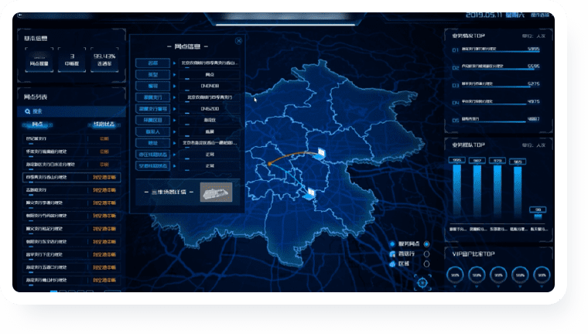Screen dimensions: 588x334
Task: Click the upper building marker on the map
Action: pos(320,153)
